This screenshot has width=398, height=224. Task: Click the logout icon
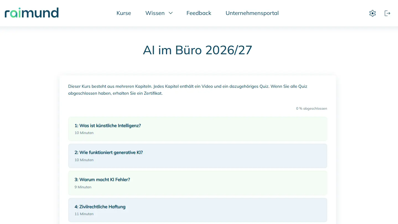coord(387,13)
